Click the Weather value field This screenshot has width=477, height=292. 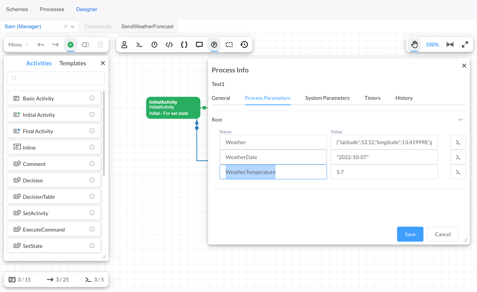pos(384,142)
